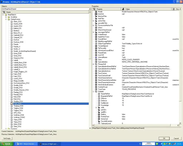Click the Property column header
183x146 pixels.
[x=107, y=9]
